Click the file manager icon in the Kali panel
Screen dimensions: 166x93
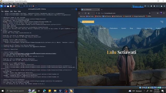pos(8,6)
